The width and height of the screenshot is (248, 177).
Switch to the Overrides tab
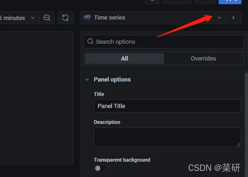tap(203, 59)
